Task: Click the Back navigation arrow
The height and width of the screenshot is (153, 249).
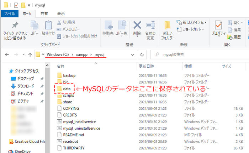Action: point(7,55)
